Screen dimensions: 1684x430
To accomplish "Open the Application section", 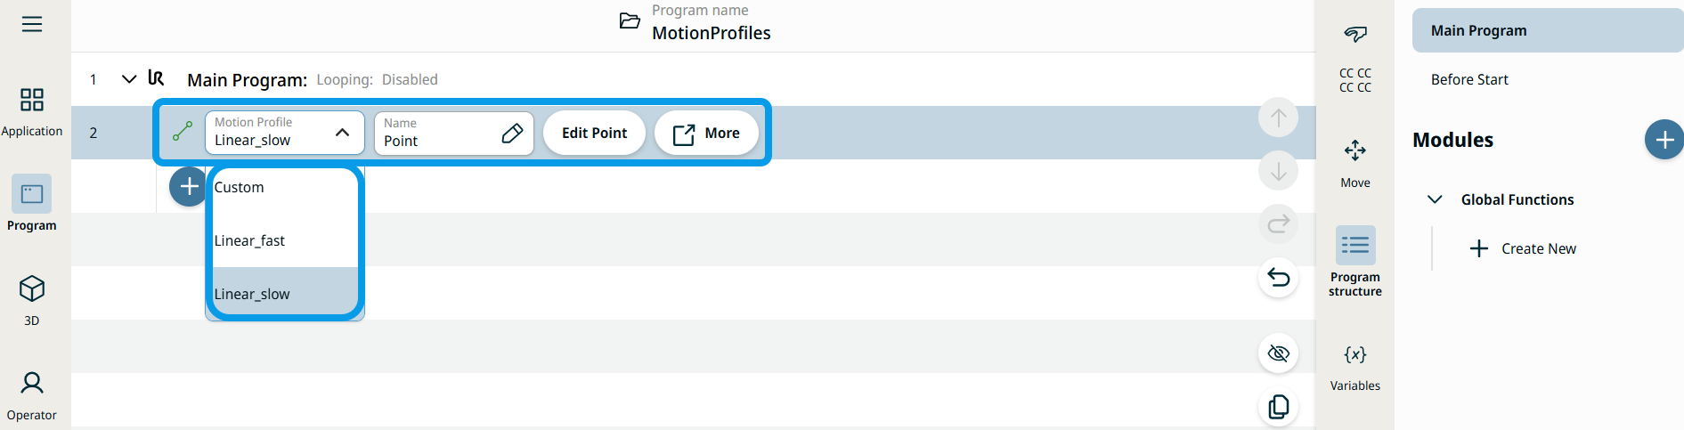I will click(32, 110).
